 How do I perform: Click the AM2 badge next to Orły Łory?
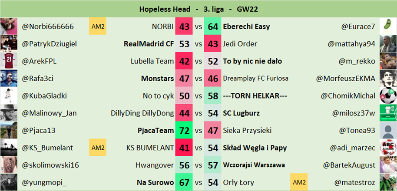click(299, 182)
